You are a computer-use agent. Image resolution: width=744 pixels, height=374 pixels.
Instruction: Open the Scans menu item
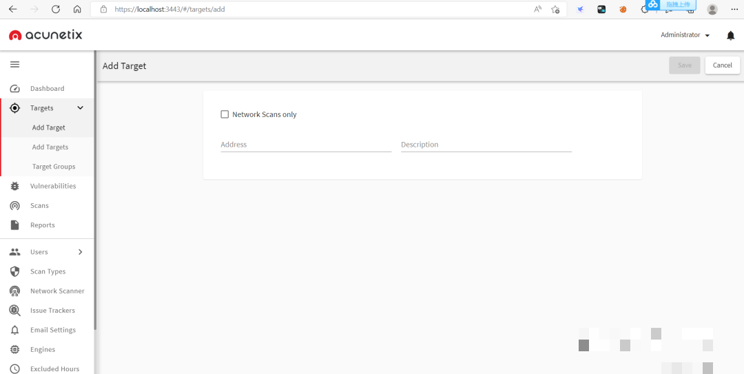pyautogui.click(x=48, y=205)
